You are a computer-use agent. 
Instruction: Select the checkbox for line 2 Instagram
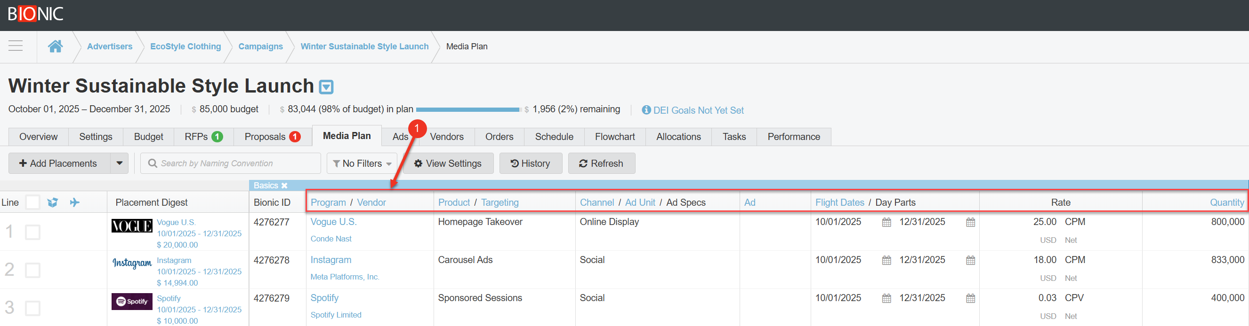32,270
